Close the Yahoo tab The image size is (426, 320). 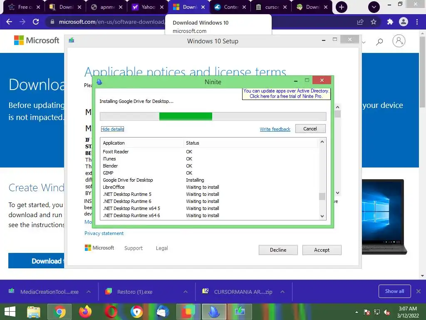pos(162,7)
